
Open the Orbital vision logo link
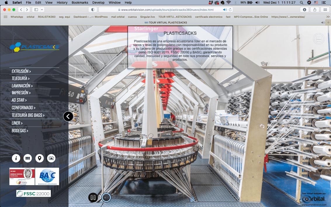313,199
